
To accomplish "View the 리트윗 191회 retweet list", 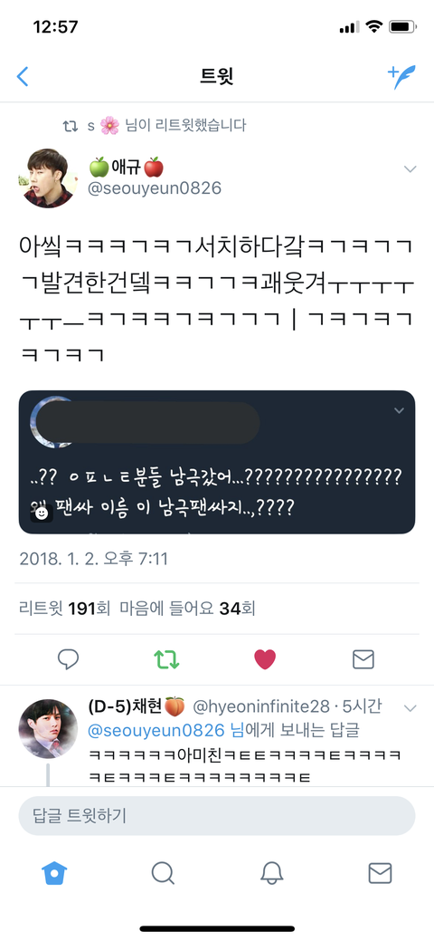I will [65, 610].
